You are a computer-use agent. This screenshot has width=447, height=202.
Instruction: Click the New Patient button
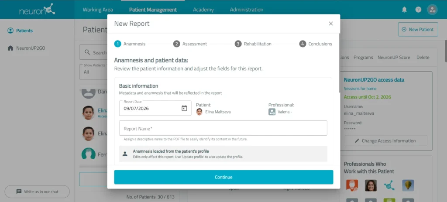coord(418,29)
